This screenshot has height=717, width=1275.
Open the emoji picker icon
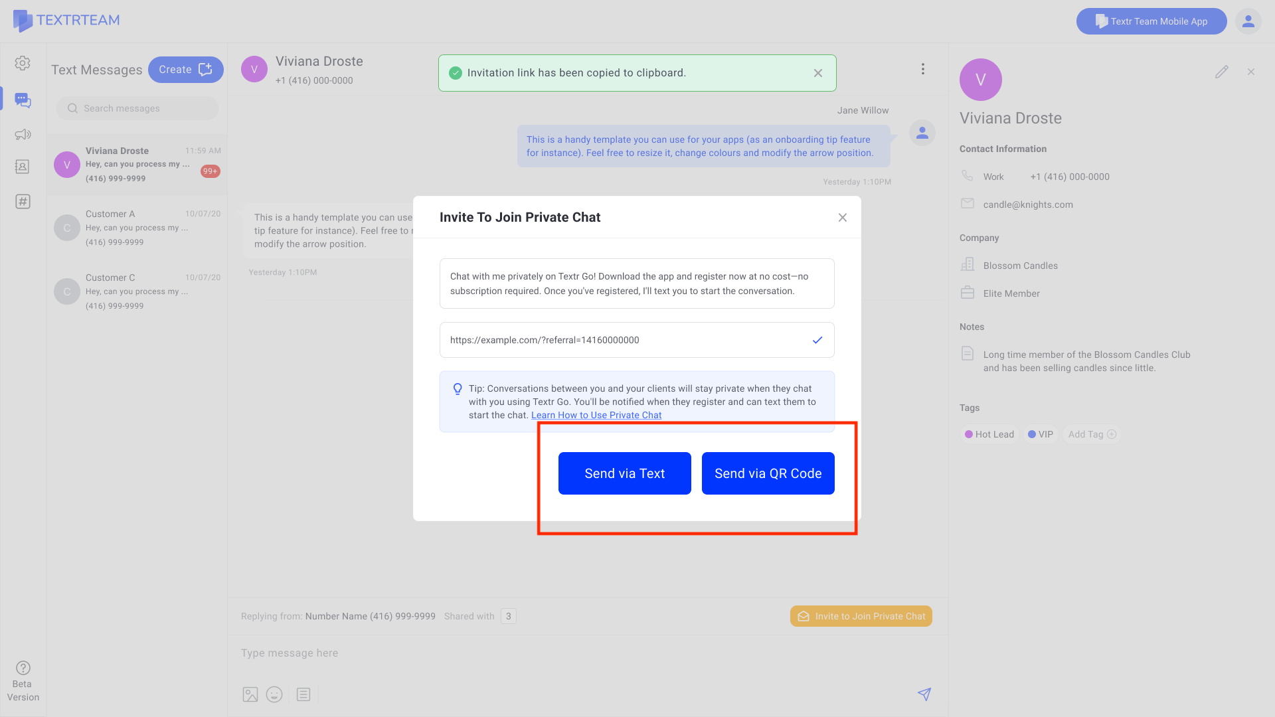pos(274,694)
